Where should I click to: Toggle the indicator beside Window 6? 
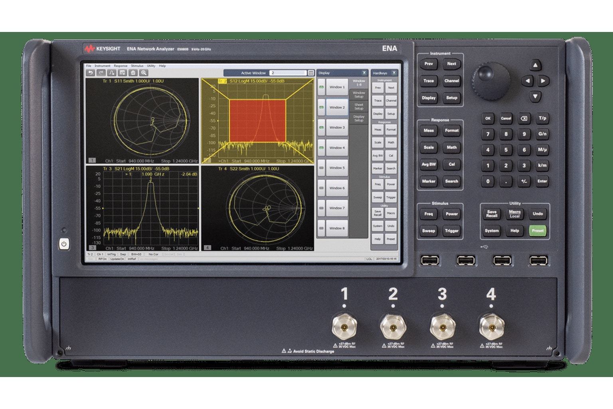point(321,188)
